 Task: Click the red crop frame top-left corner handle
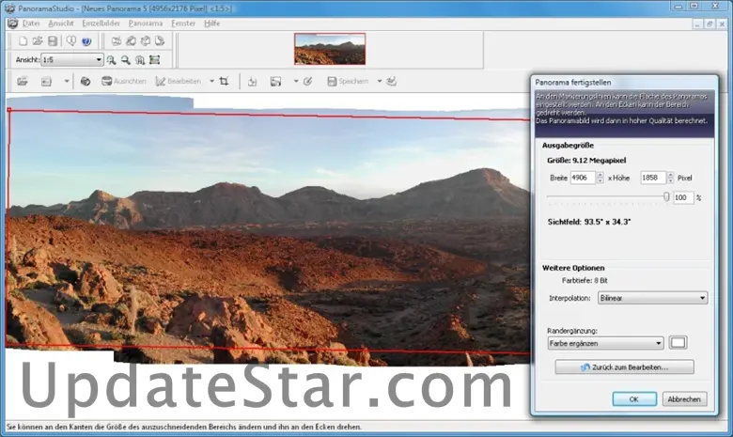(8, 110)
